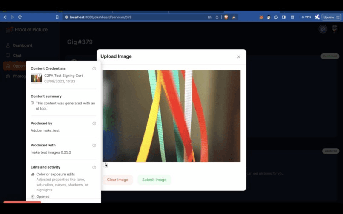343x214 pixels.
Task: Open help for Content Credentials section
Action: pyautogui.click(x=94, y=68)
